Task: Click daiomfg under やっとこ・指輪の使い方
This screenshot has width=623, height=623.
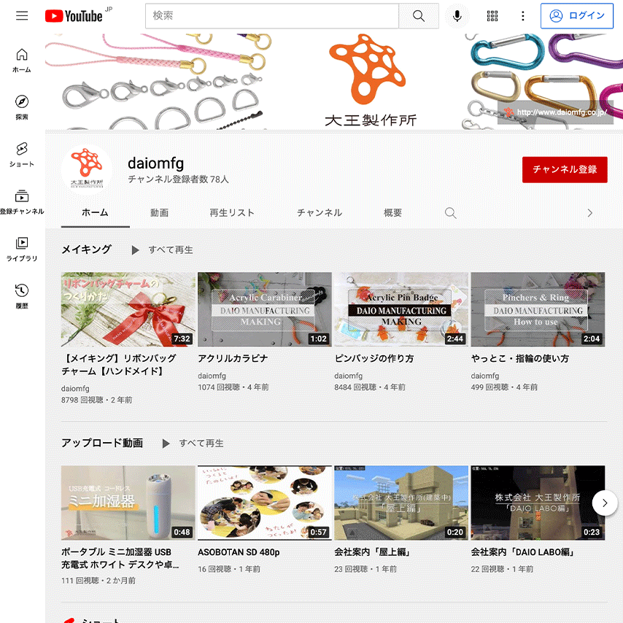Action: pyautogui.click(x=485, y=376)
